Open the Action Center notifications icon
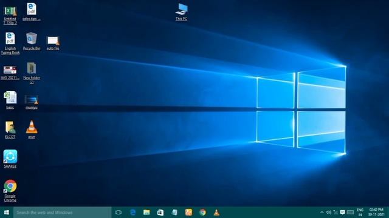 343,213
